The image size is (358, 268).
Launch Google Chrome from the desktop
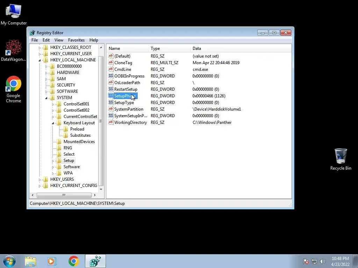coord(14,89)
